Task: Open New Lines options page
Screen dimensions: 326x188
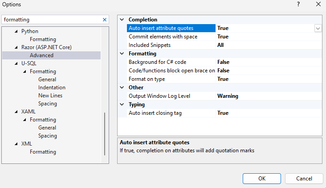Action: tap(50, 96)
